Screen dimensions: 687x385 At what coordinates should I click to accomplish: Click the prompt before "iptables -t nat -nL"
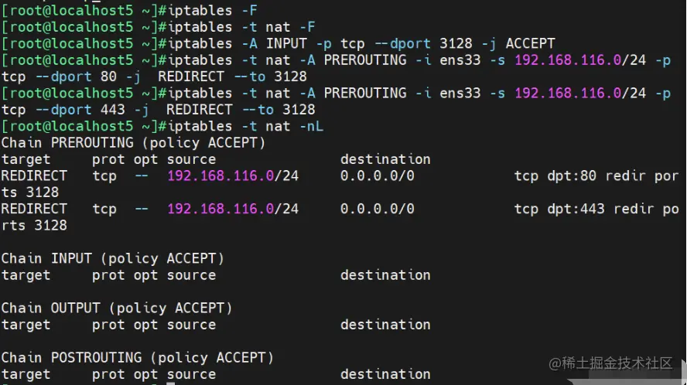point(84,127)
